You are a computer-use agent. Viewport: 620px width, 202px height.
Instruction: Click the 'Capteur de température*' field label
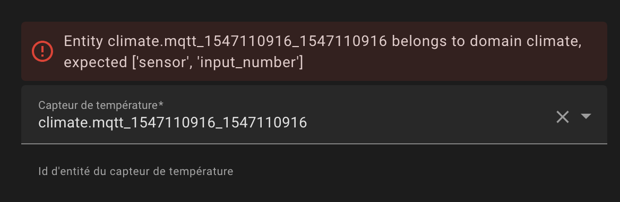(101, 105)
